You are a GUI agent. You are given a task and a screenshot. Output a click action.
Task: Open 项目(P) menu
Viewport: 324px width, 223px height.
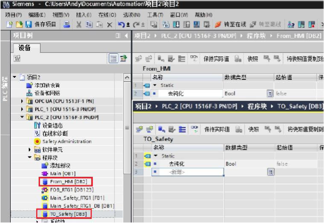click(x=13, y=15)
